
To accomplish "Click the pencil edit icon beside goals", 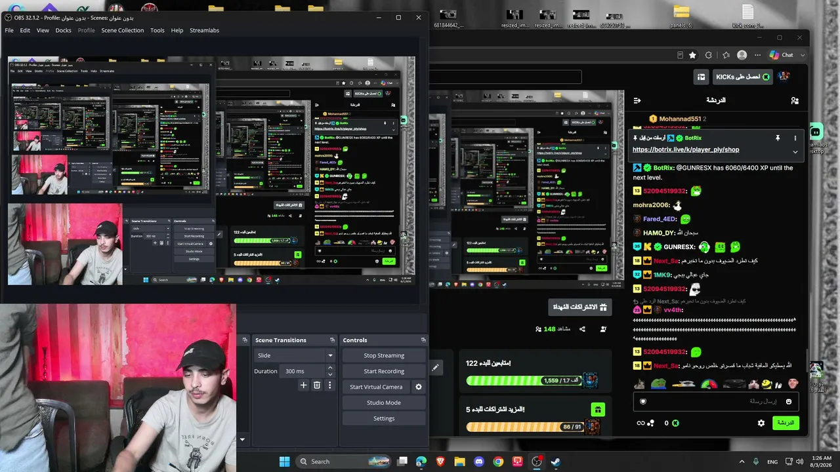I will point(435,368).
